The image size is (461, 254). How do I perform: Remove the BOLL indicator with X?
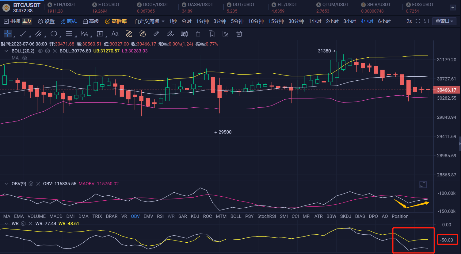(x=55, y=51)
